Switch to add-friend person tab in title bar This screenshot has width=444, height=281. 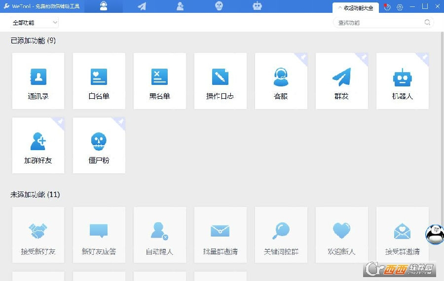(x=180, y=6)
